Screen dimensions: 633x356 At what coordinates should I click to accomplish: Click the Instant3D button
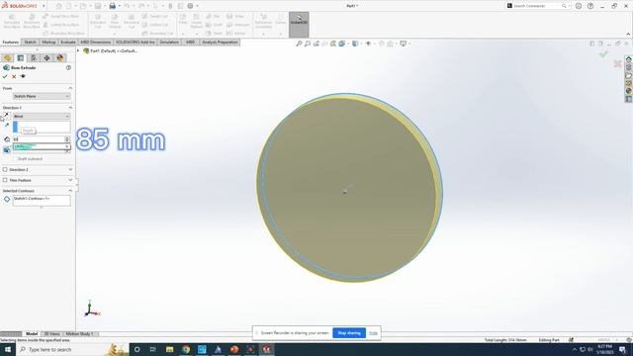pos(299,25)
